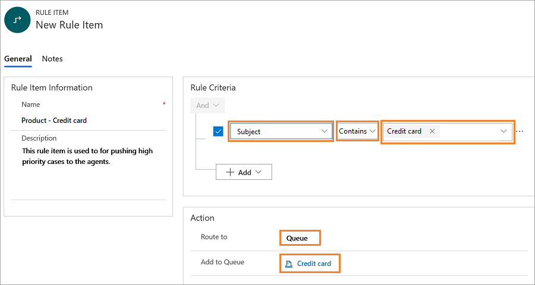The height and width of the screenshot is (285, 535).
Task: Open the Credit card queue link
Action: (x=314, y=264)
